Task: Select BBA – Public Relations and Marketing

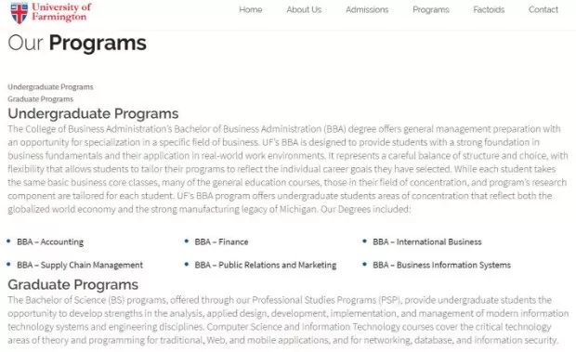Action: pos(265,265)
